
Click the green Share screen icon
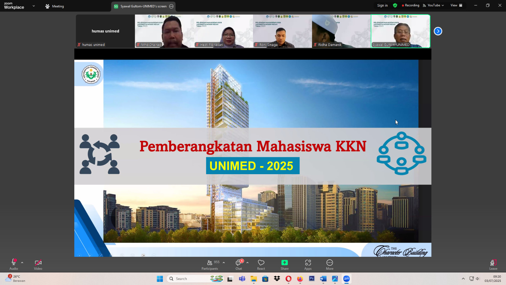pyautogui.click(x=285, y=263)
